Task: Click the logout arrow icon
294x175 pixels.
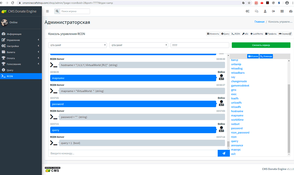Action: click(x=273, y=11)
